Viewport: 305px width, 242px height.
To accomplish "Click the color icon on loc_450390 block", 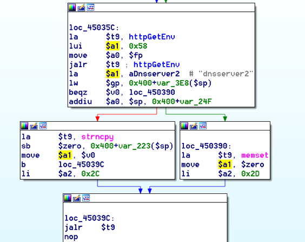I will (184, 126).
